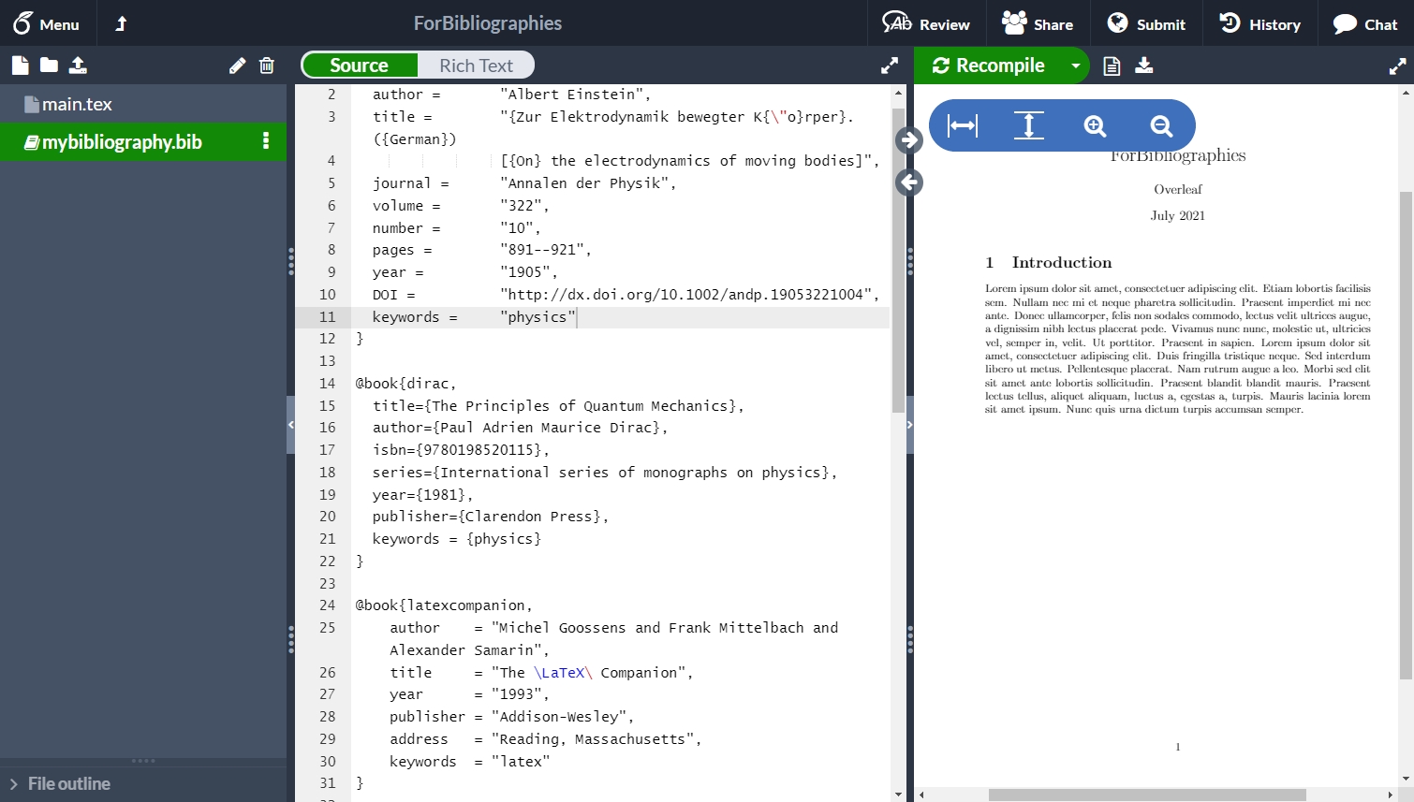Create a new folder in file tree
1414x802 pixels.
click(49, 66)
